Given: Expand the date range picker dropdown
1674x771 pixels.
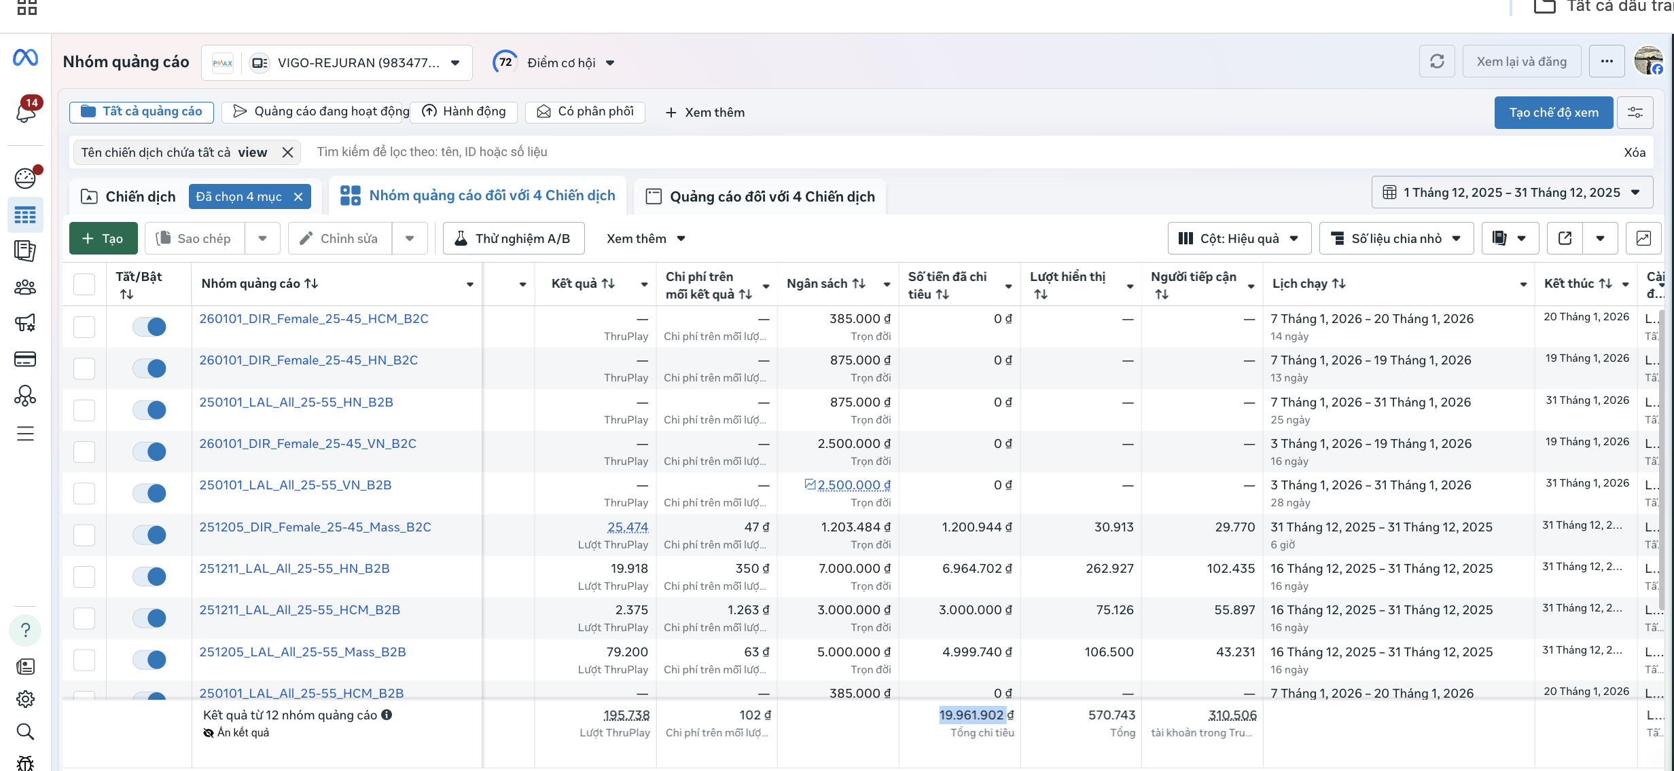Looking at the screenshot, I should point(1512,193).
